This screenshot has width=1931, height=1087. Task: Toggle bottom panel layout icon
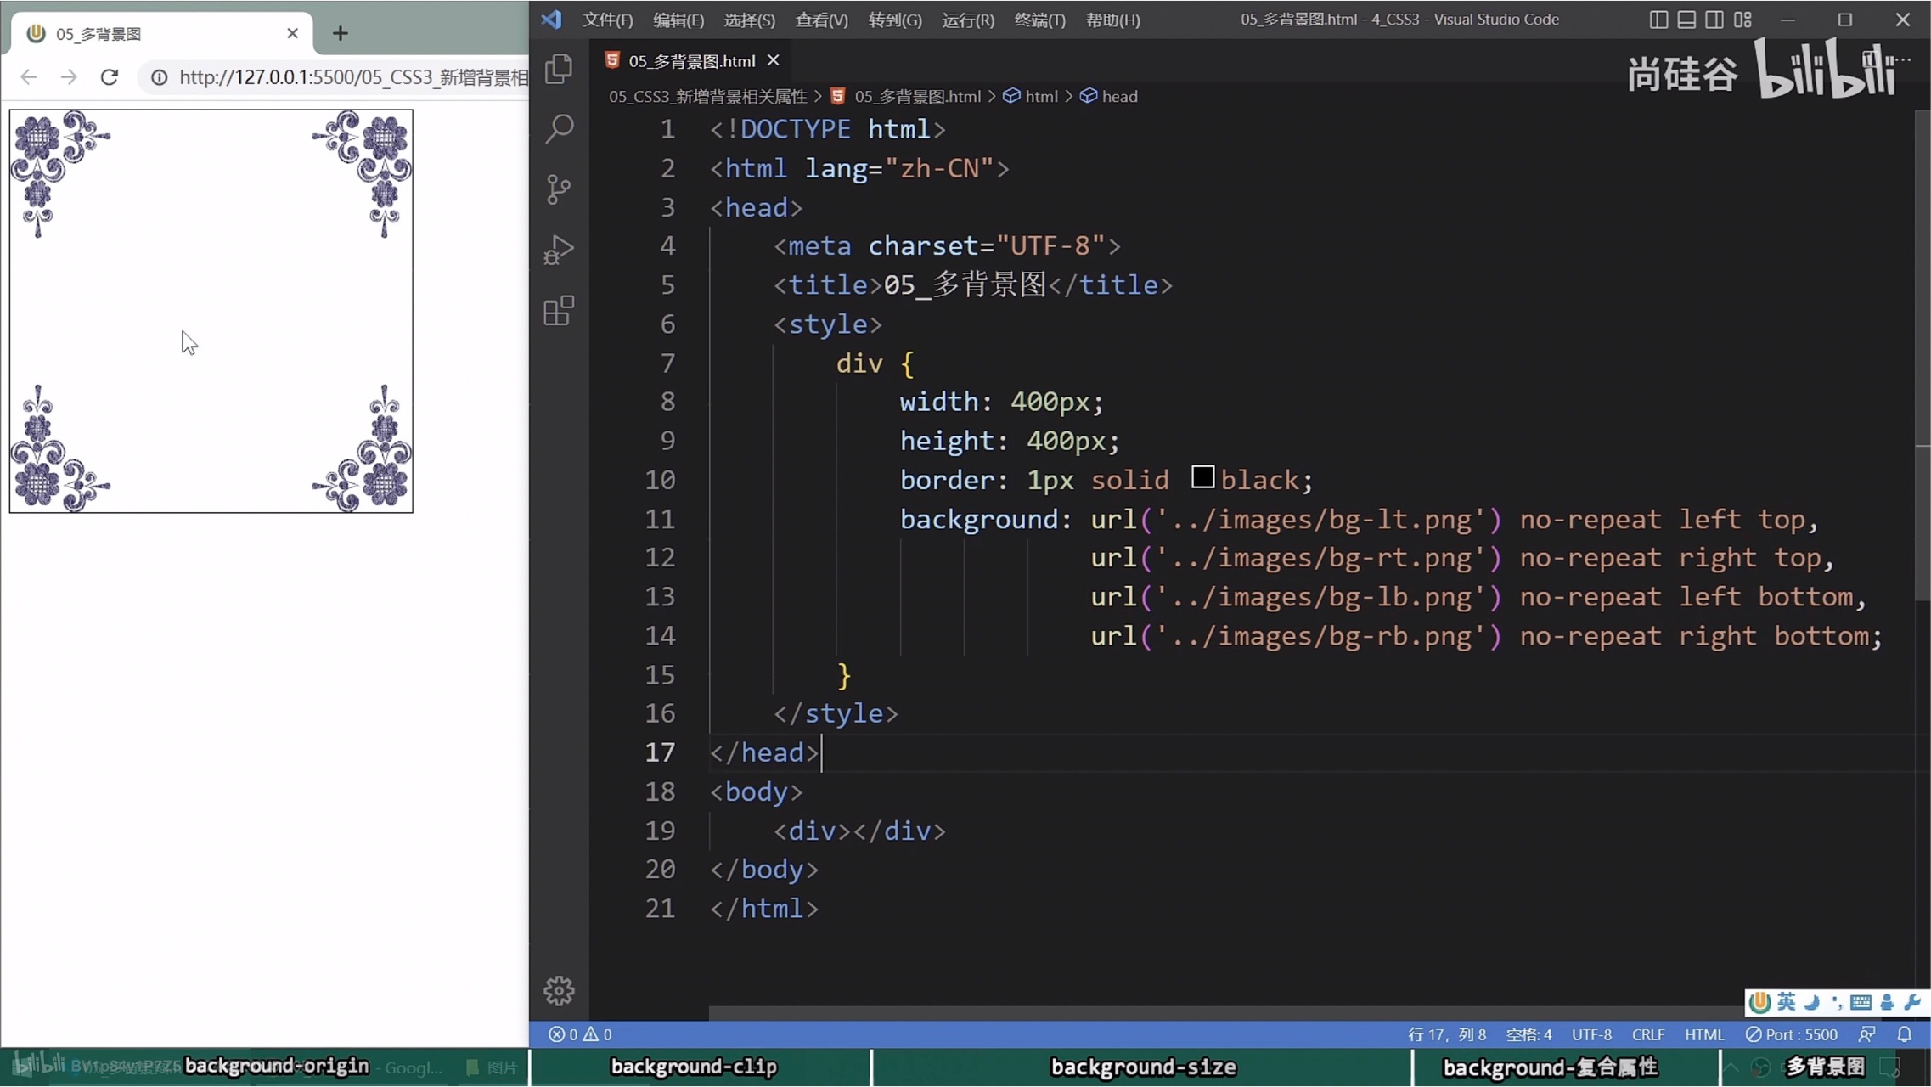[1686, 19]
